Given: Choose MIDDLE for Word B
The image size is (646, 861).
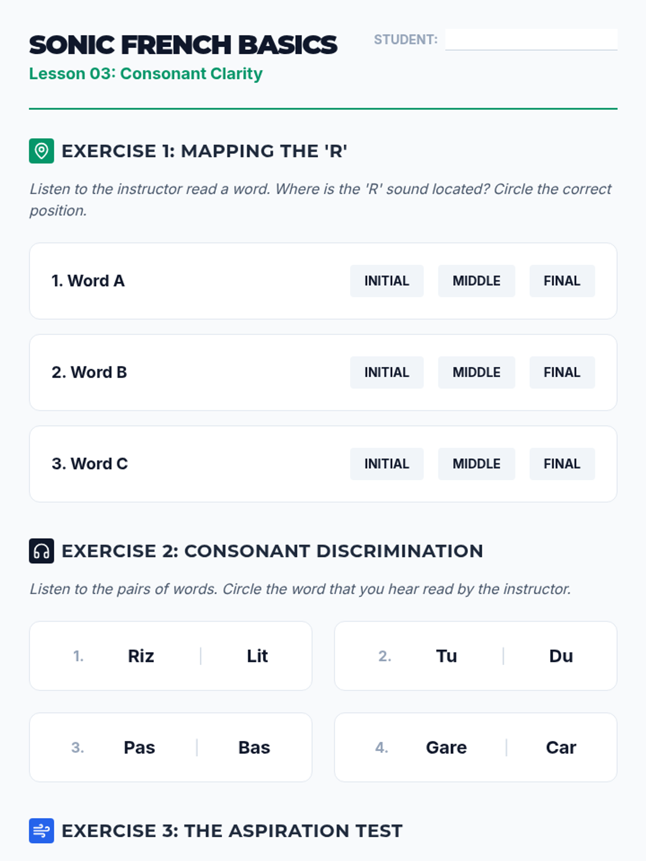Looking at the screenshot, I should [x=476, y=372].
